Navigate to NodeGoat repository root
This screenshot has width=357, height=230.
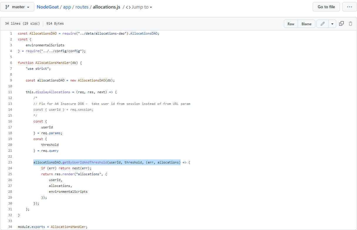pyautogui.click(x=48, y=7)
